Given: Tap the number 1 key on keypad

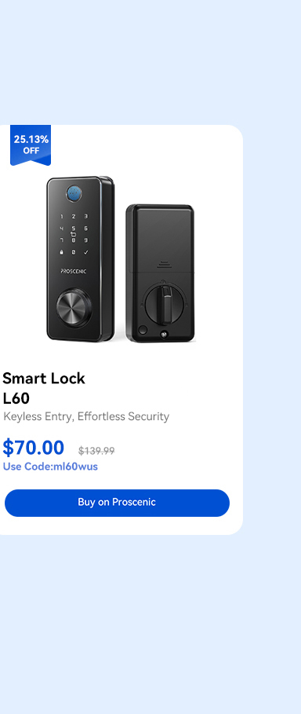Looking at the screenshot, I should (62, 218).
